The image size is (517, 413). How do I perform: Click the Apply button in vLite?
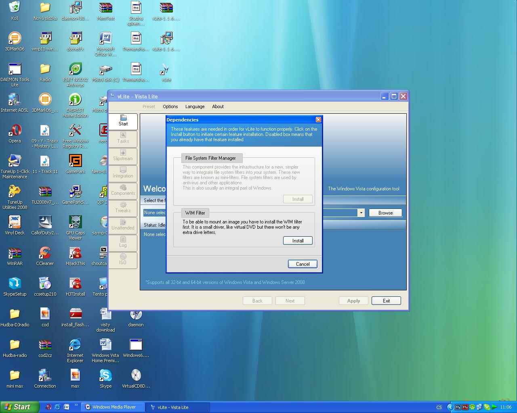[x=353, y=301]
